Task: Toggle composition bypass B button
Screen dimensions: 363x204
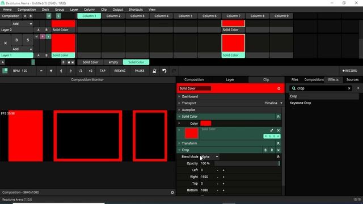Action: [x=31, y=16]
